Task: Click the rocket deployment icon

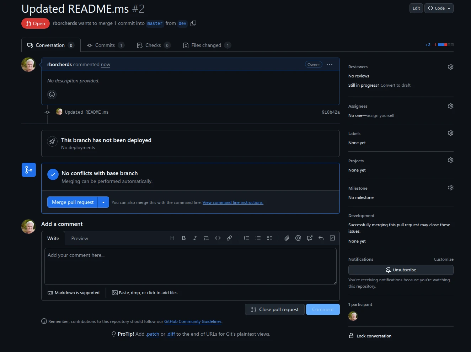Action: (x=52, y=141)
